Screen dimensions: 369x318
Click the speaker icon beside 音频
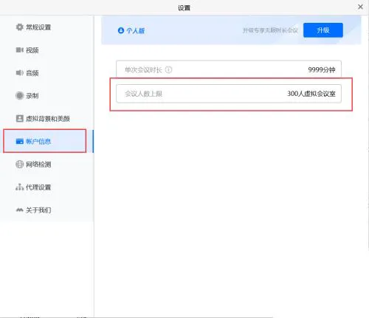(20, 73)
